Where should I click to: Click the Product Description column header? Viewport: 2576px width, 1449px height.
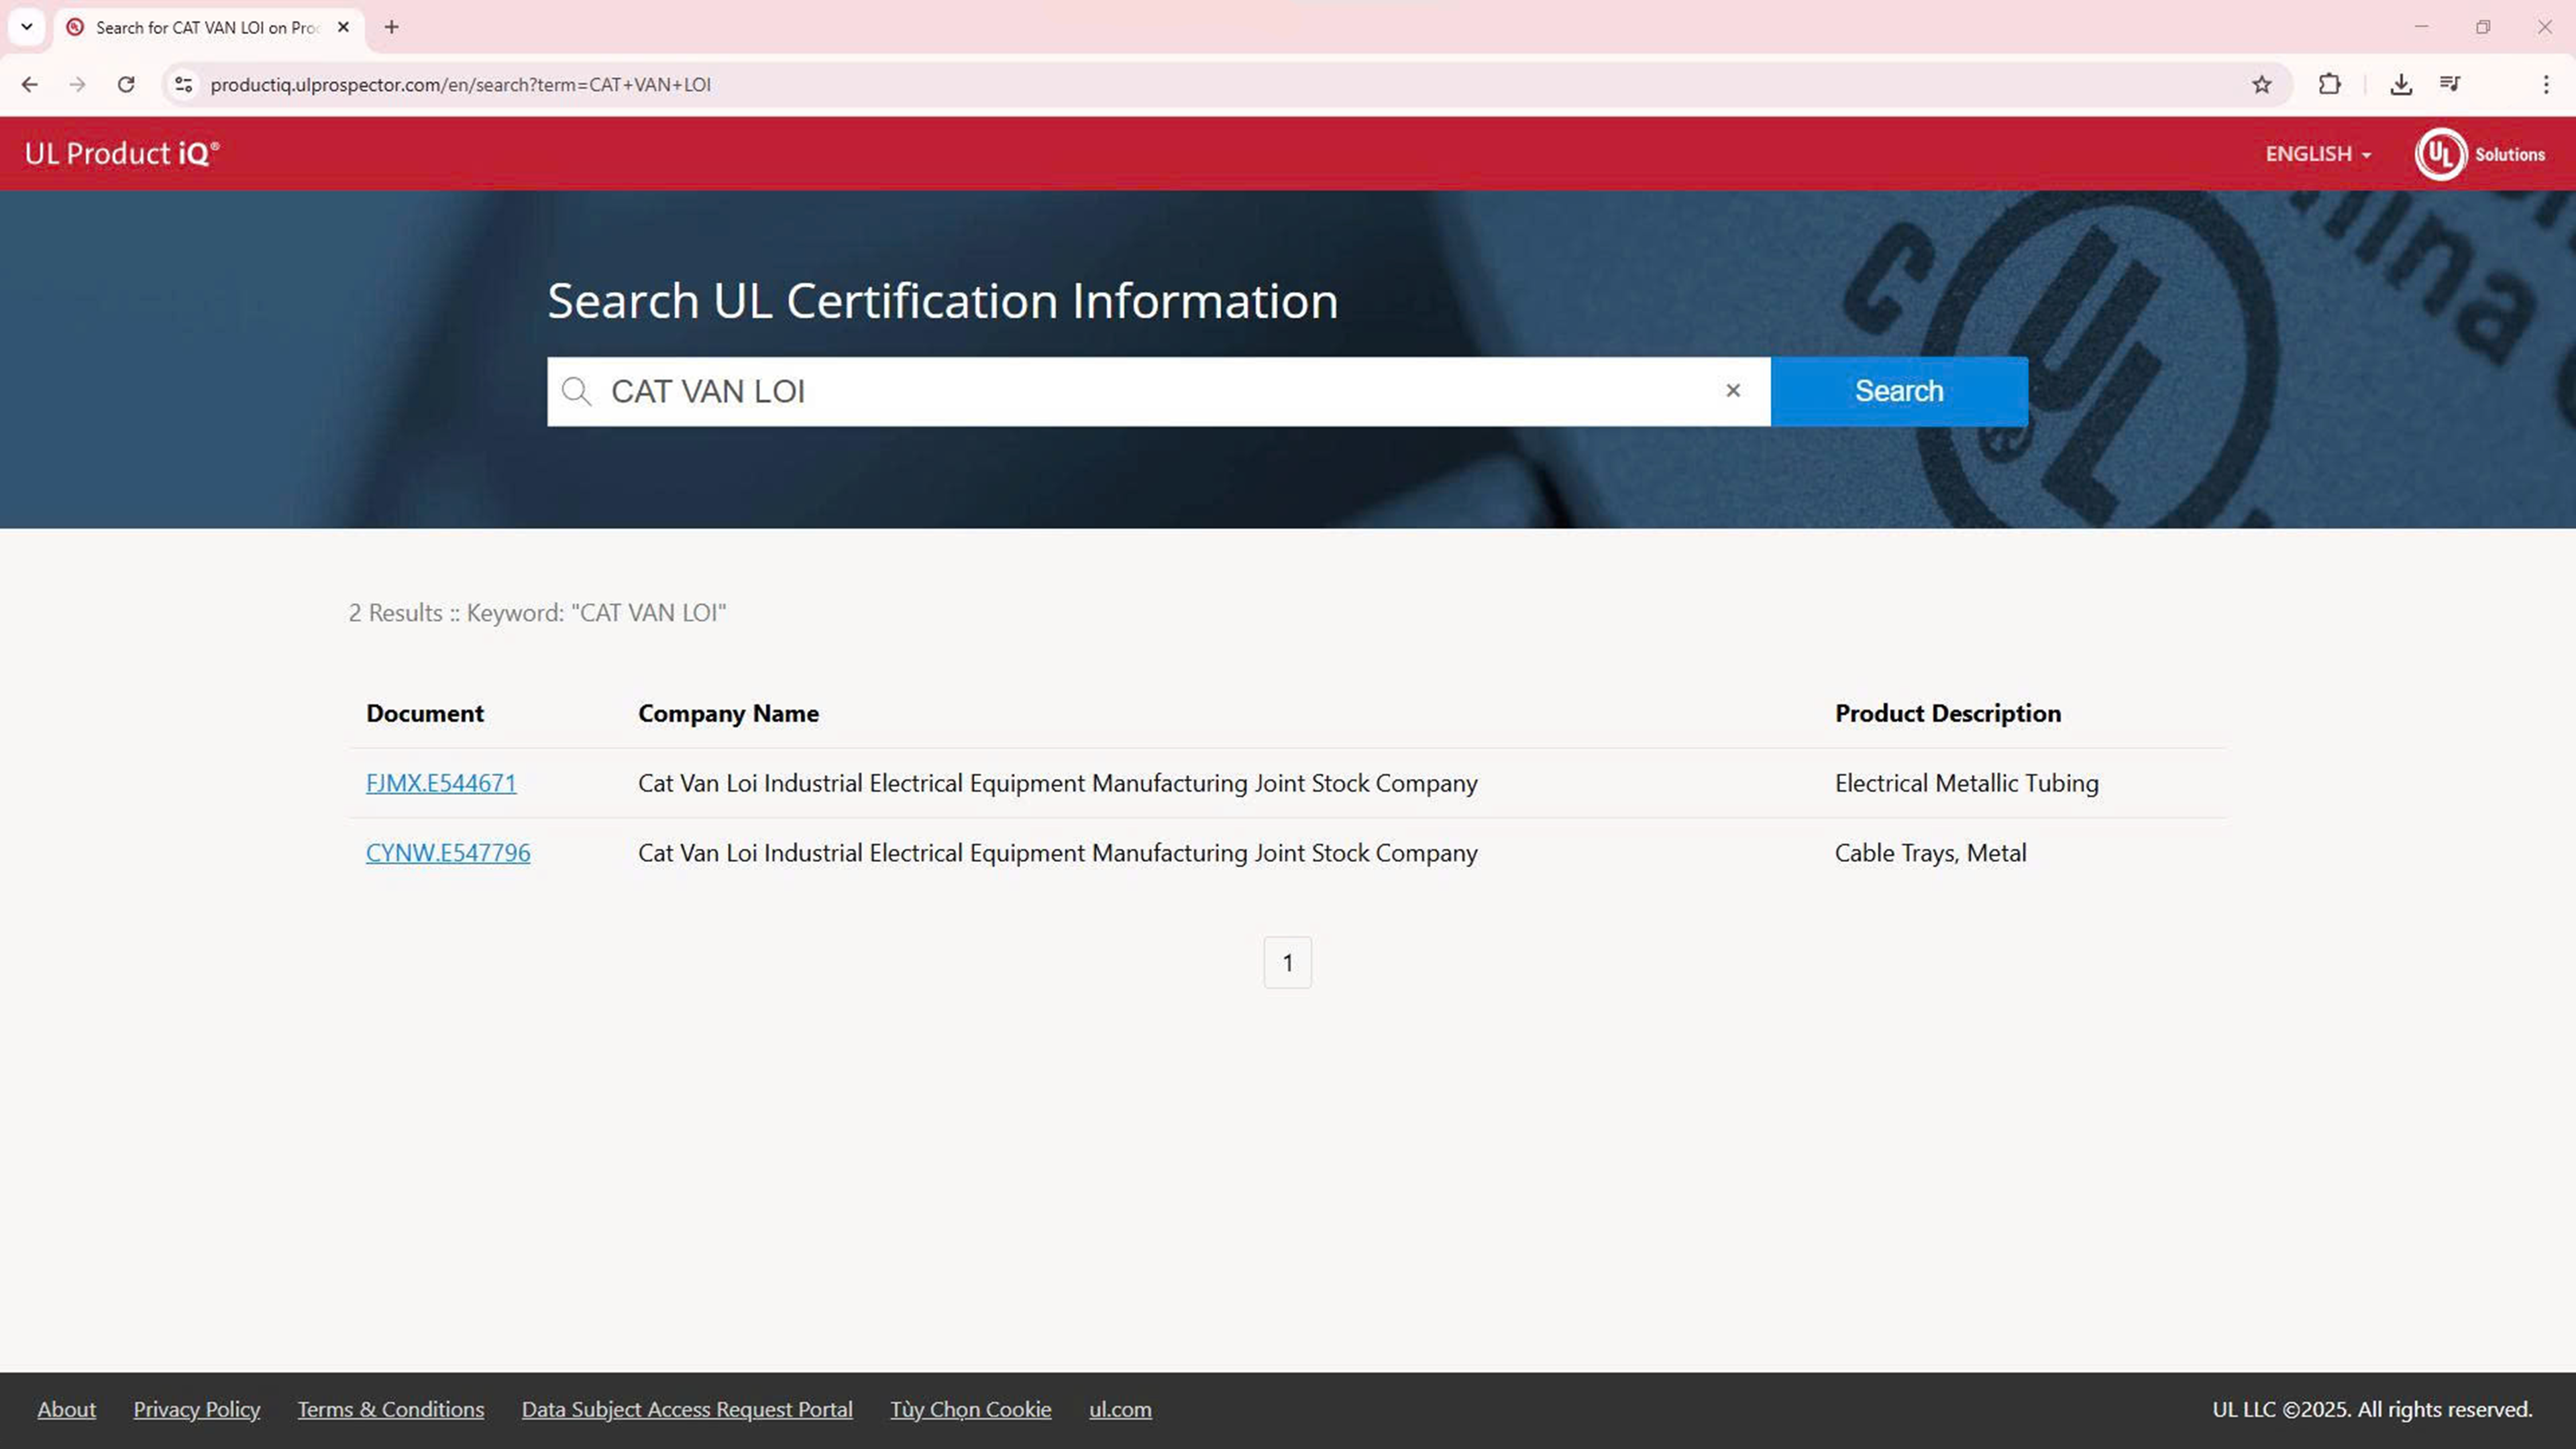click(x=1948, y=713)
